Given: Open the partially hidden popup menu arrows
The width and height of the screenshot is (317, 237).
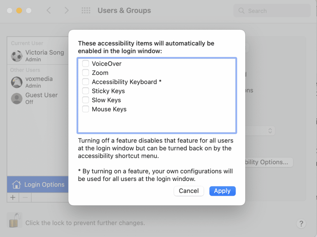Looking at the screenshot, I should click(x=270, y=131).
